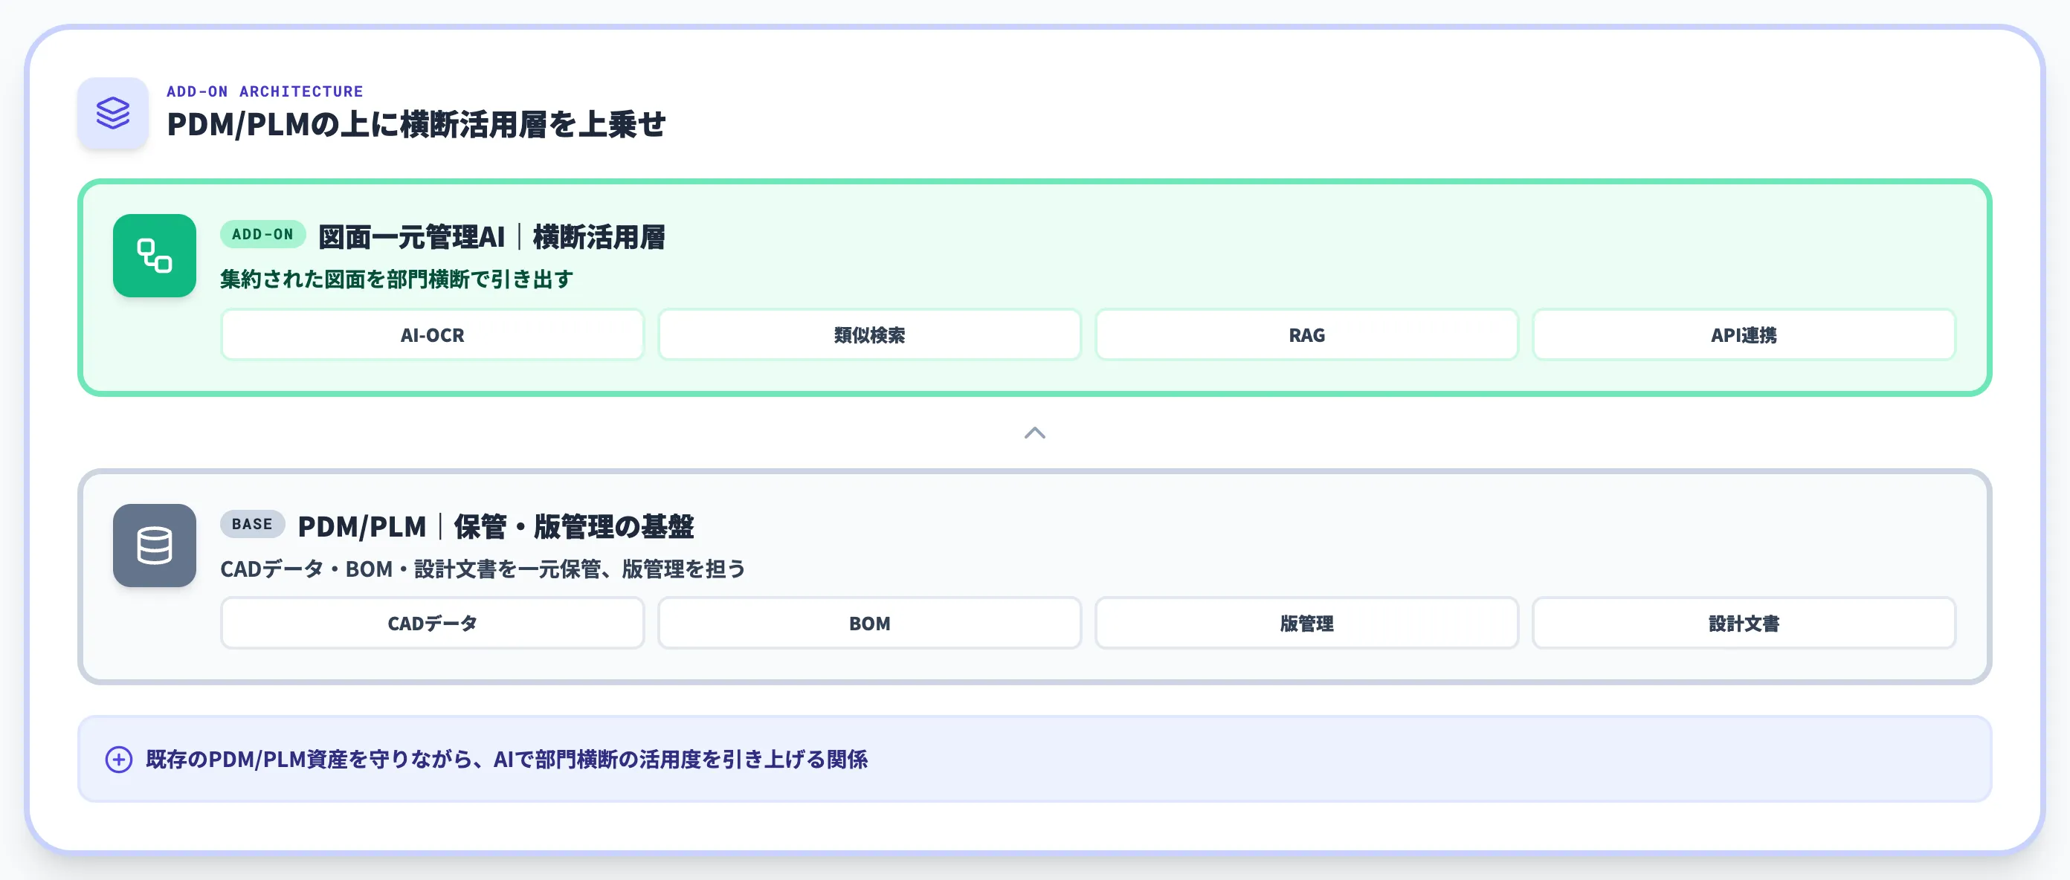This screenshot has height=880, width=2070.
Task: Select the green node-link icon of 図面一元管理AI
Action: pyautogui.click(x=155, y=256)
